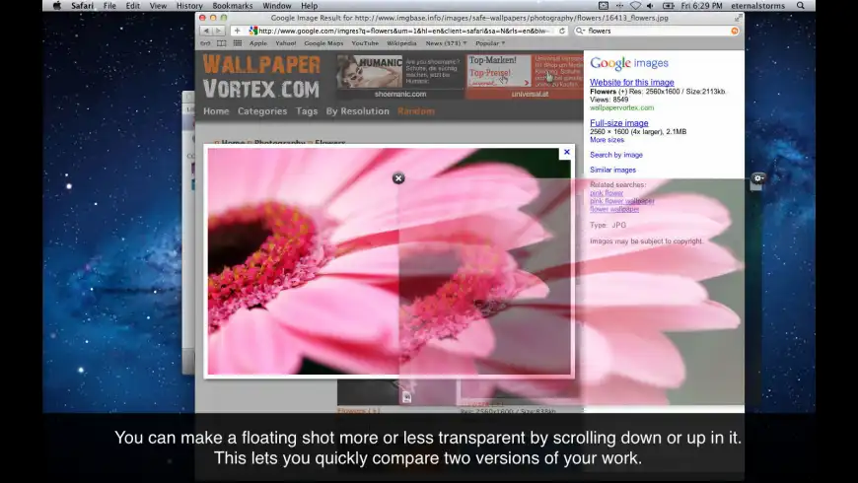This screenshot has width=858, height=483.
Task: Close the floating shot with the X circle
Action: click(x=398, y=177)
